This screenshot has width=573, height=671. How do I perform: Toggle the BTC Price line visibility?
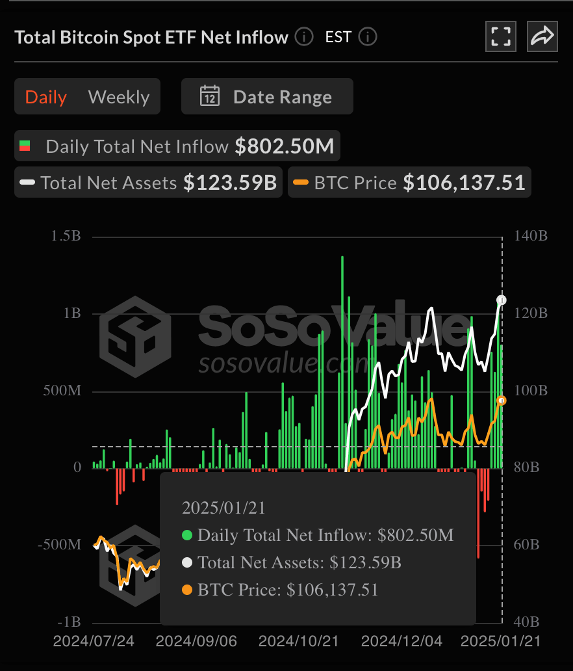coord(409,183)
